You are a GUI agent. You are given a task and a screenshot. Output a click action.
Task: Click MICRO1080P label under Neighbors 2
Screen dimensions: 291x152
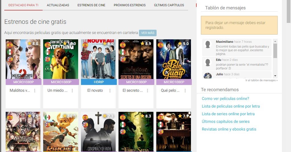tap(24, 82)
